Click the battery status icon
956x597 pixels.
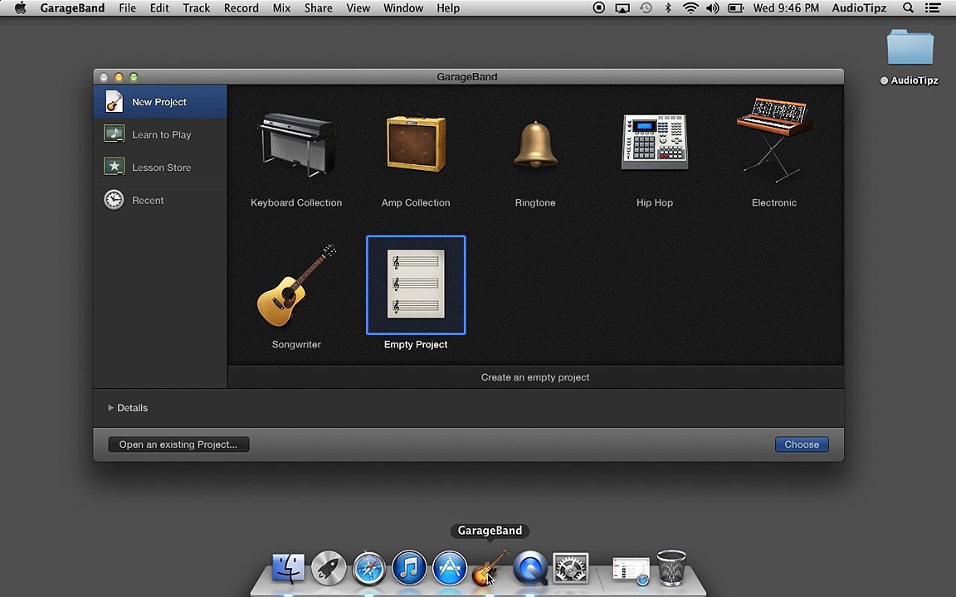[736, 8]
